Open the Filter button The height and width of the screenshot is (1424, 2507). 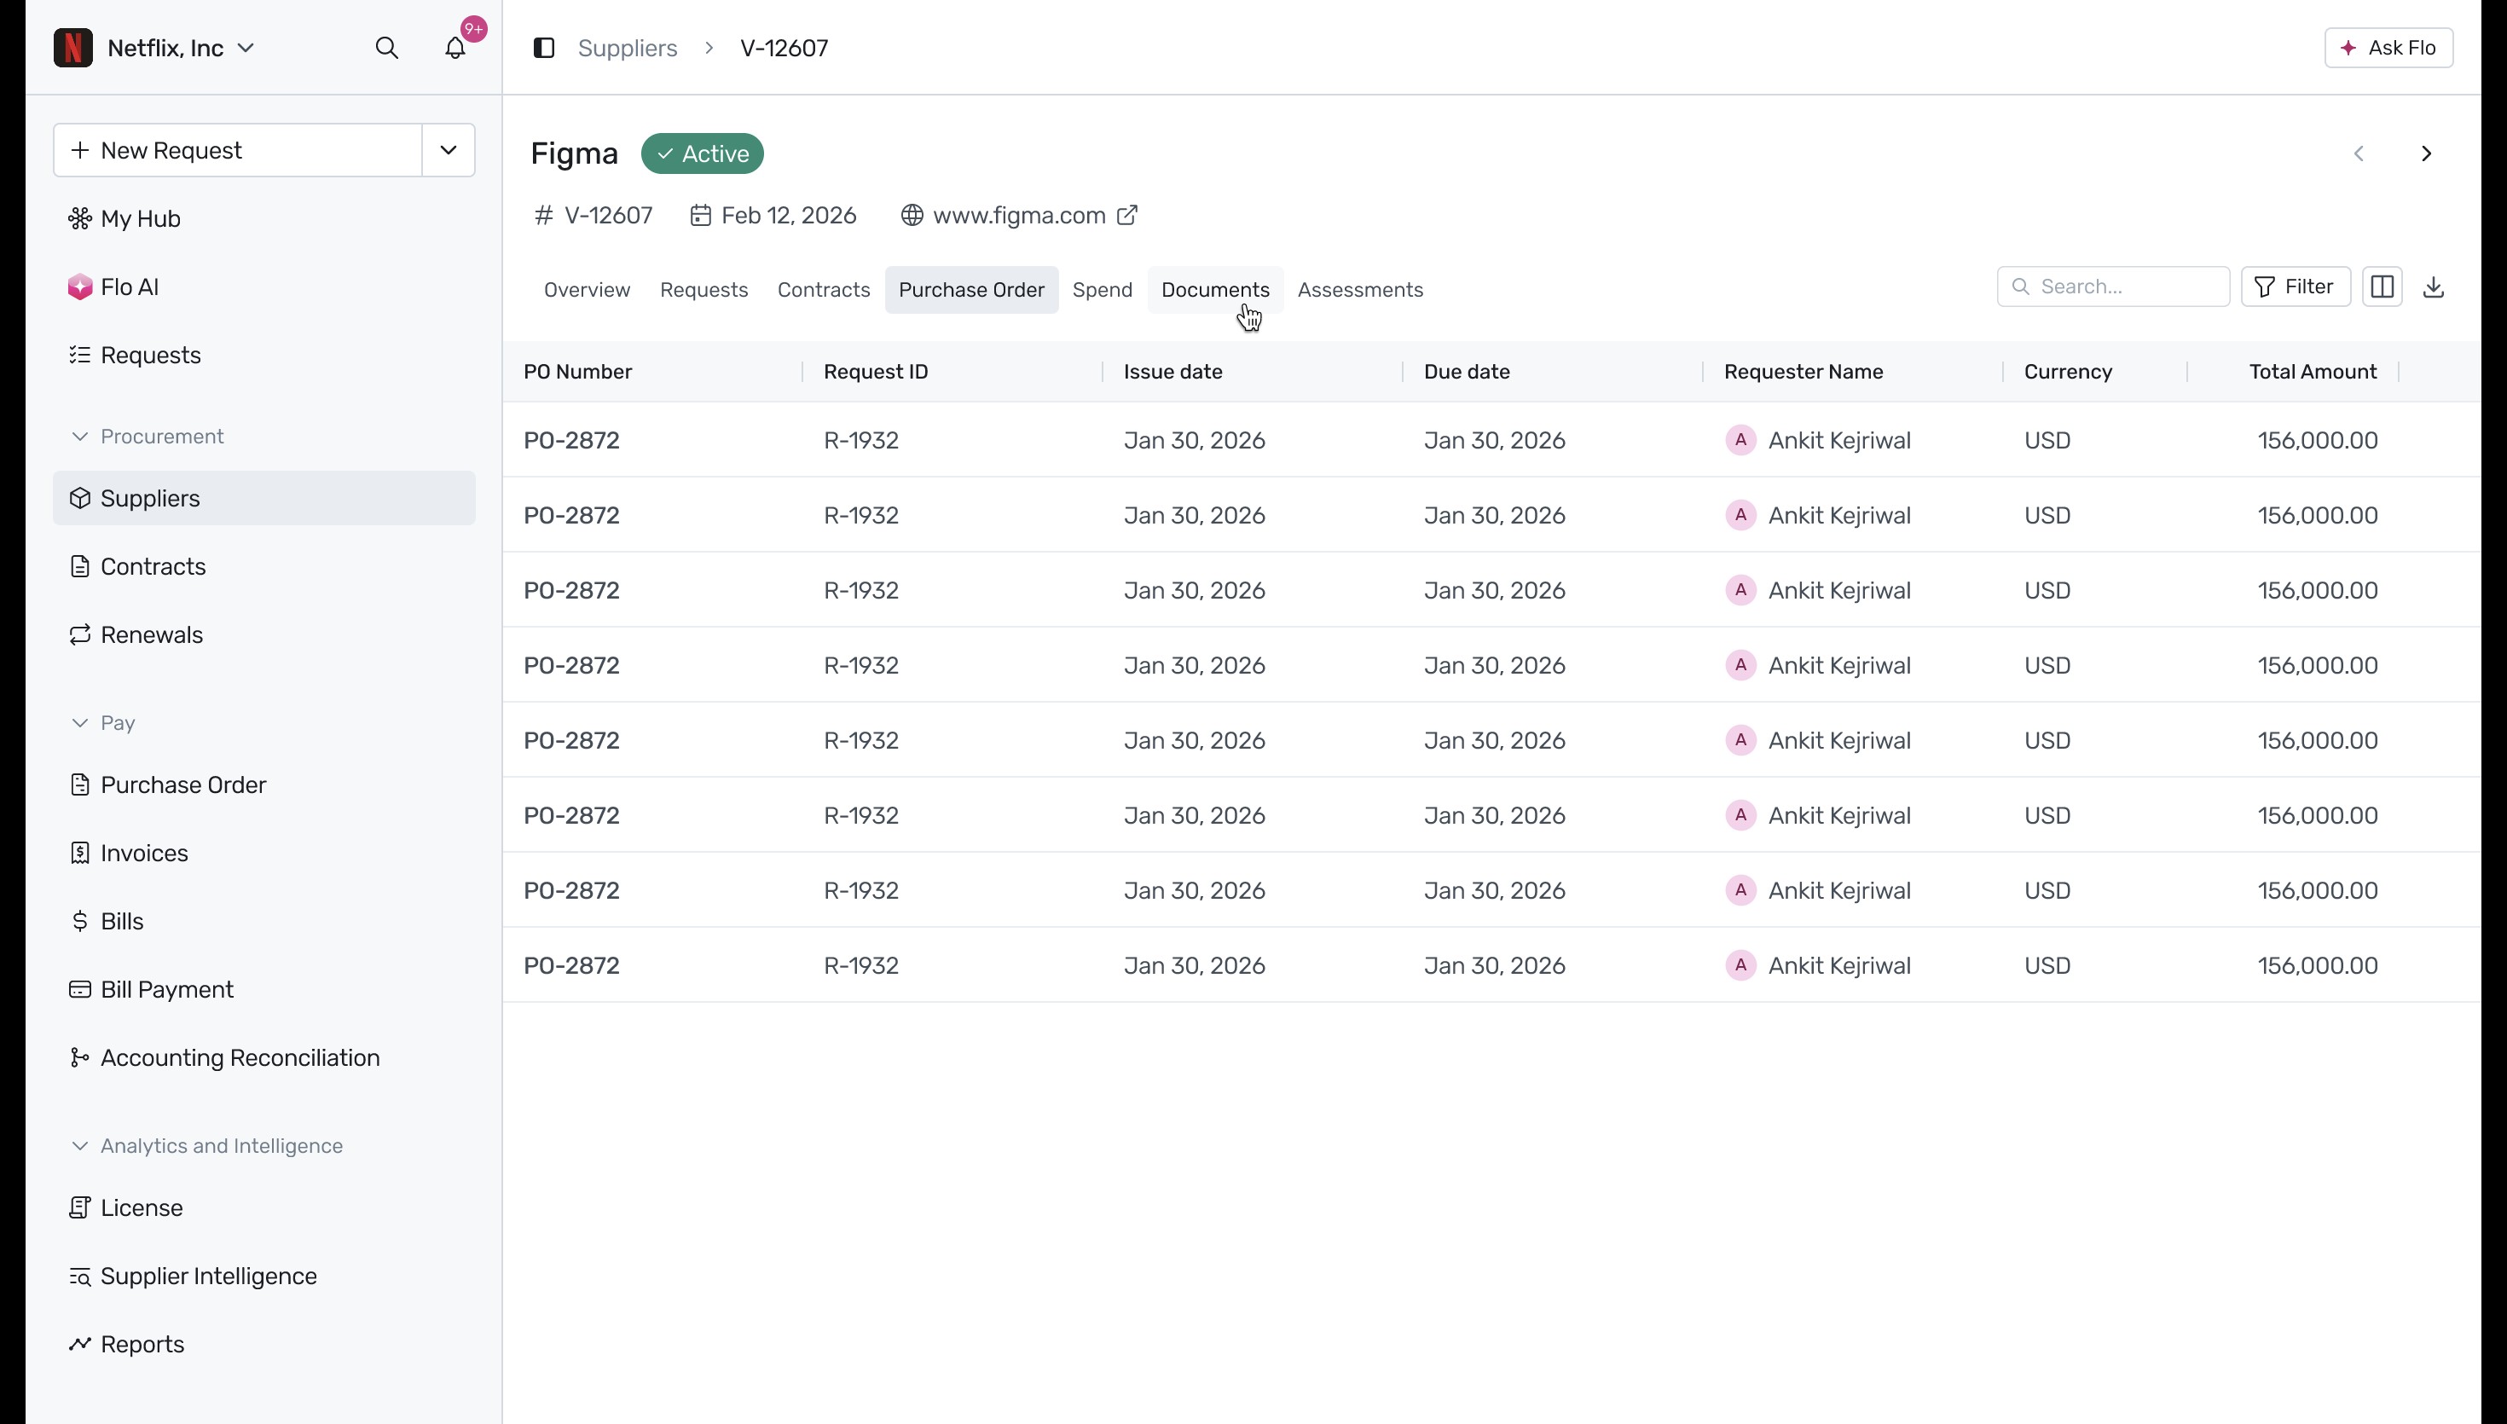pos(2295,287)
